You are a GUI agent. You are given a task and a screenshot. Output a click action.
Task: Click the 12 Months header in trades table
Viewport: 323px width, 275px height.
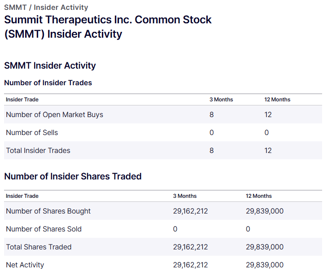[277, 100]
